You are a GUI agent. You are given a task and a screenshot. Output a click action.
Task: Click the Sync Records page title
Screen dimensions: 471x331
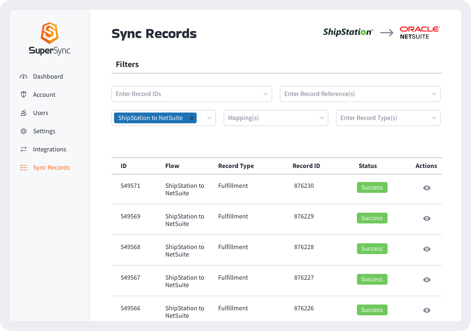pos(154,34)
